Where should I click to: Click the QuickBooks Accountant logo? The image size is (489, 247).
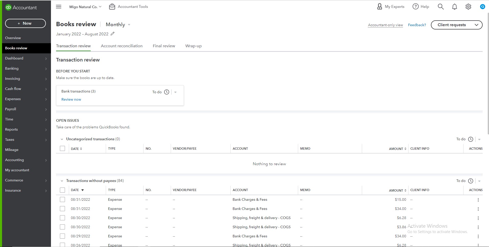[21, 8]
